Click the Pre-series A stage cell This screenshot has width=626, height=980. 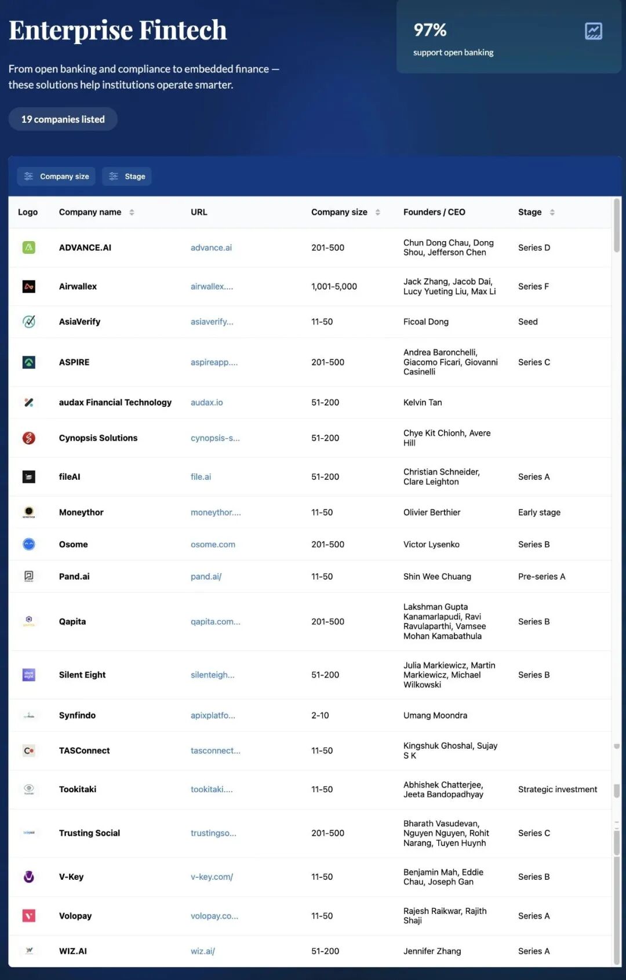[541, 577]
